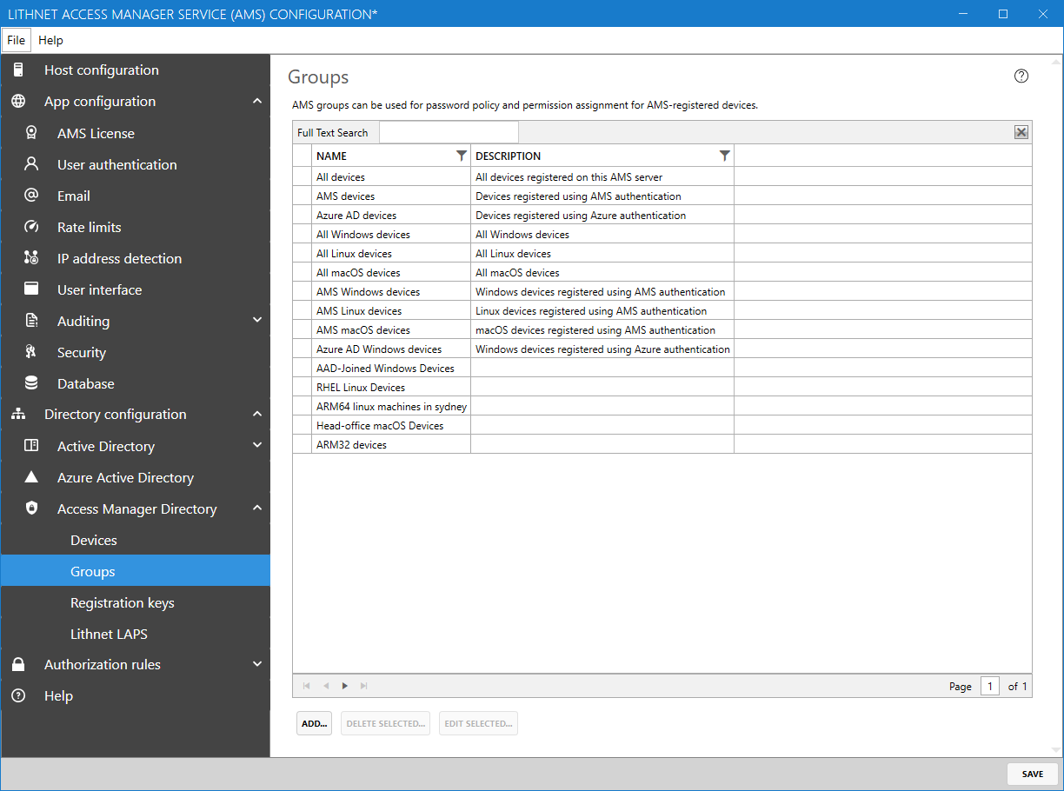Screen dimensions: 1064x791
Task: Click the User interface window icon
Action: point(31,289)
